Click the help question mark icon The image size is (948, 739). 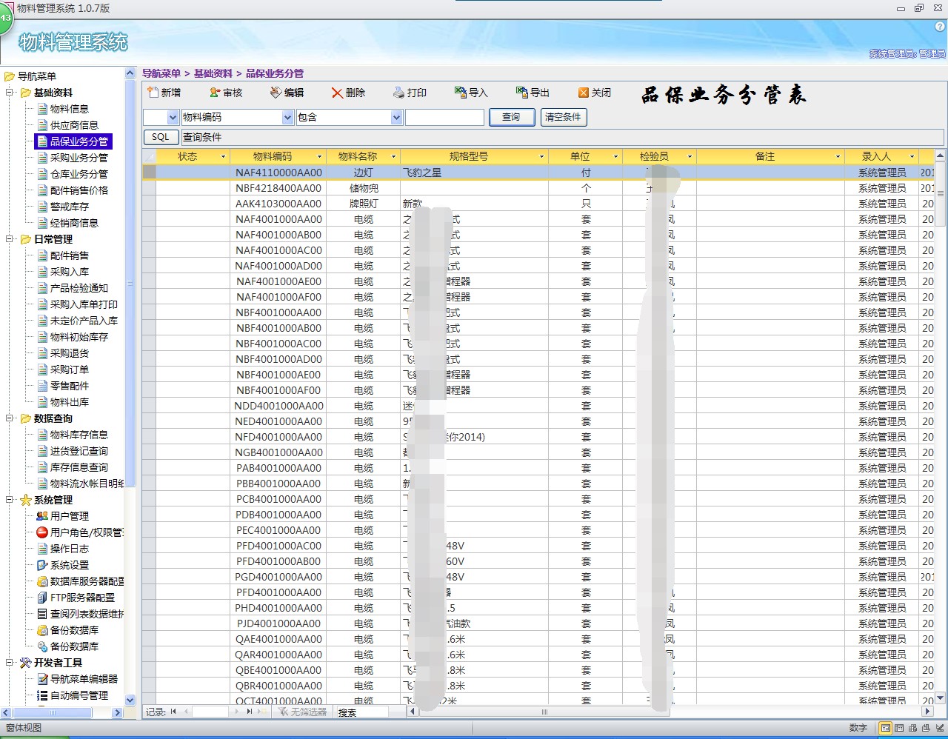click(941, 27)
